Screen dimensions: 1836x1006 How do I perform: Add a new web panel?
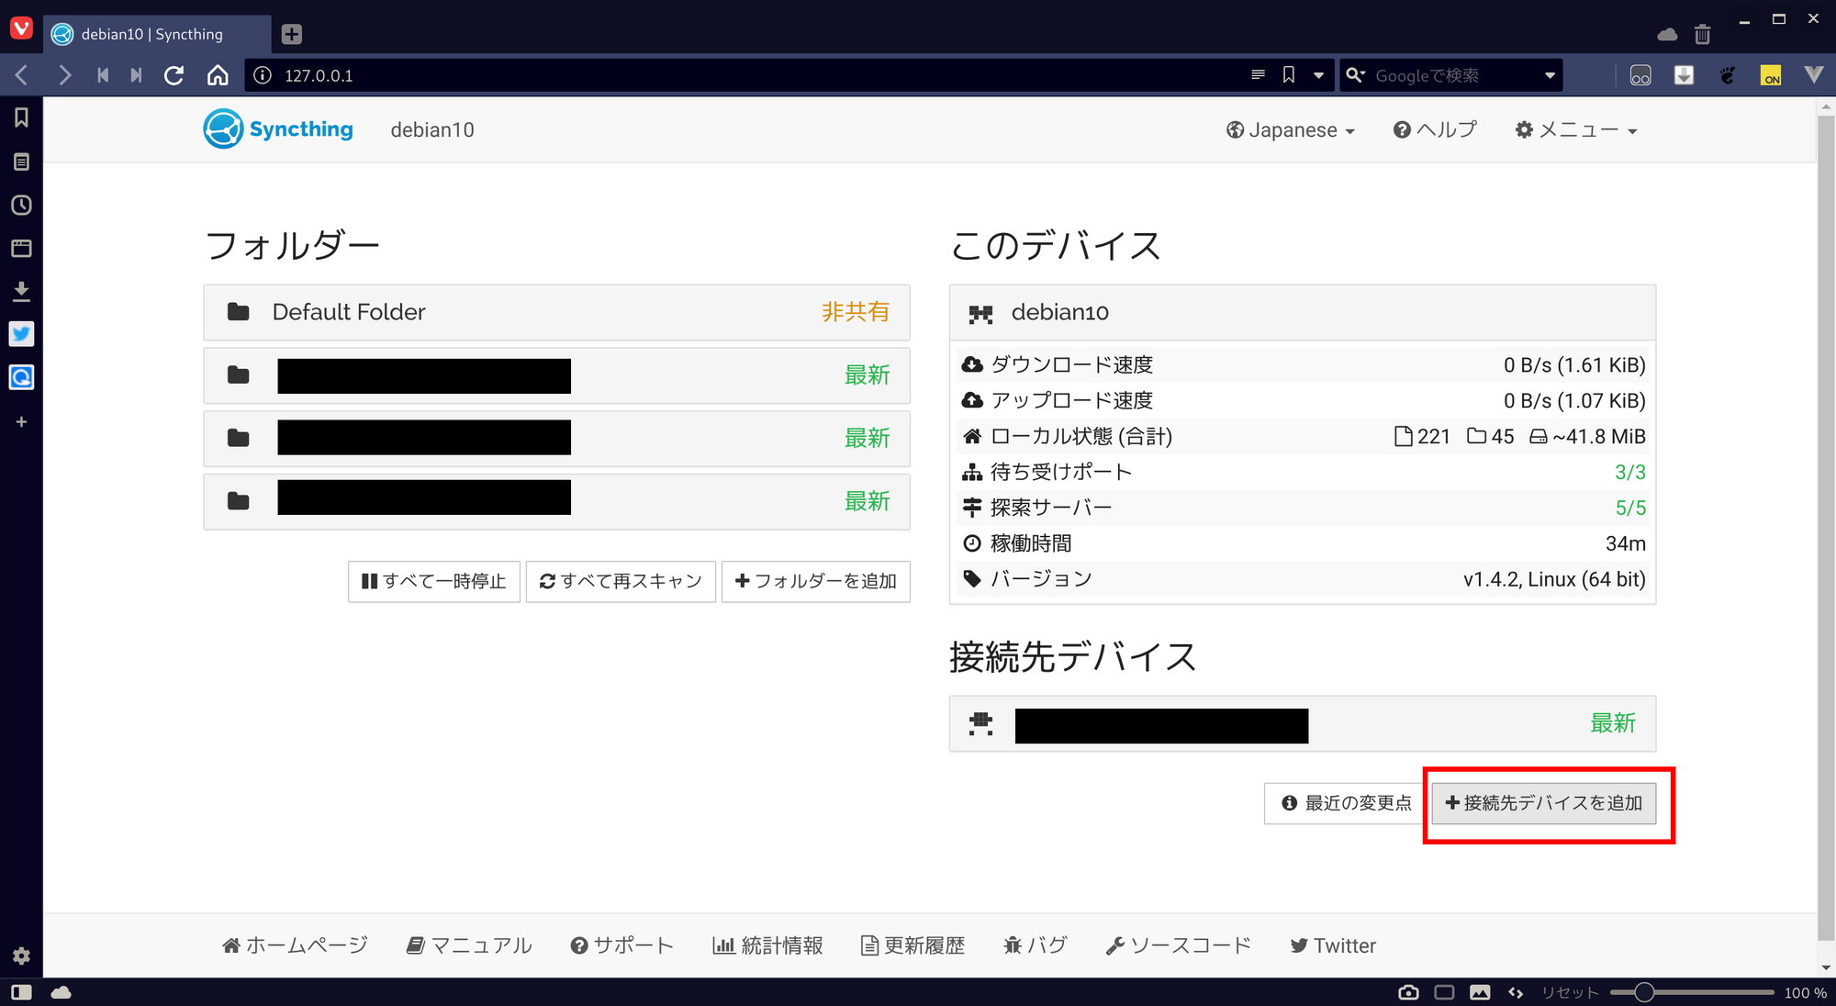pyautogui.click(x=21, y=422)
